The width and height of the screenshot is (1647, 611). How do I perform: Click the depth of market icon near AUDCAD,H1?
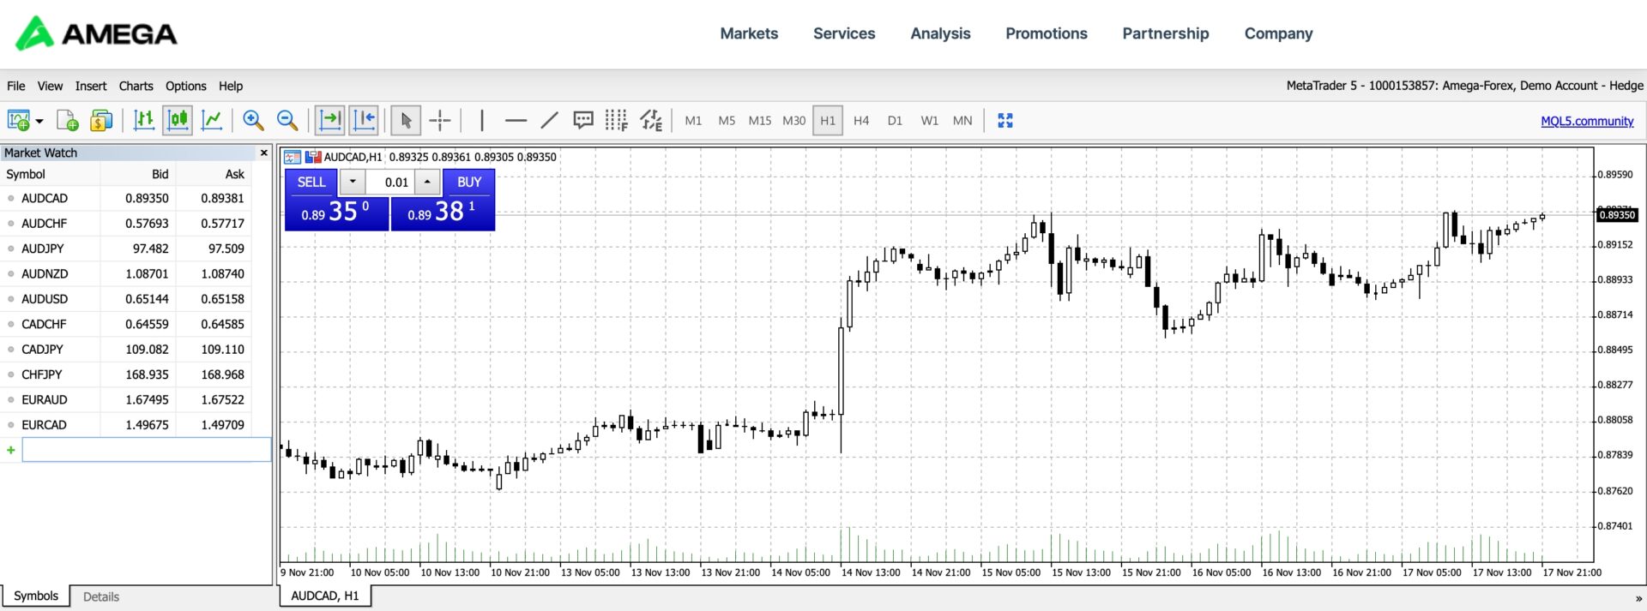click(x=313, y=157)
